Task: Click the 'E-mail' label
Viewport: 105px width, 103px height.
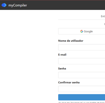Action: click(x=62, y=55)
